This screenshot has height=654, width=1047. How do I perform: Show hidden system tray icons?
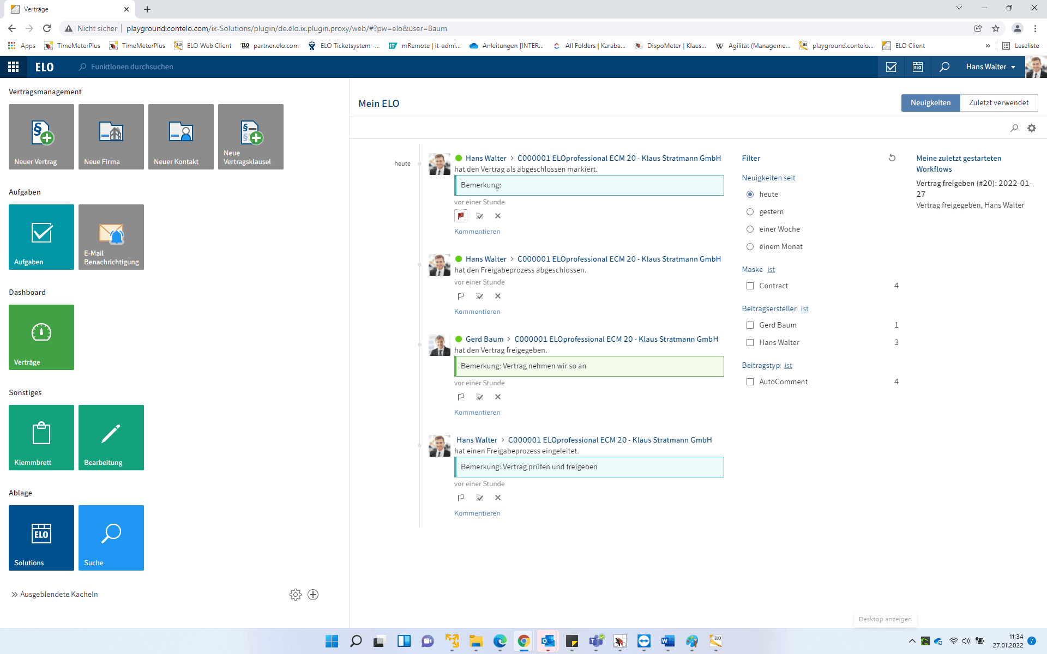(912, 641)
